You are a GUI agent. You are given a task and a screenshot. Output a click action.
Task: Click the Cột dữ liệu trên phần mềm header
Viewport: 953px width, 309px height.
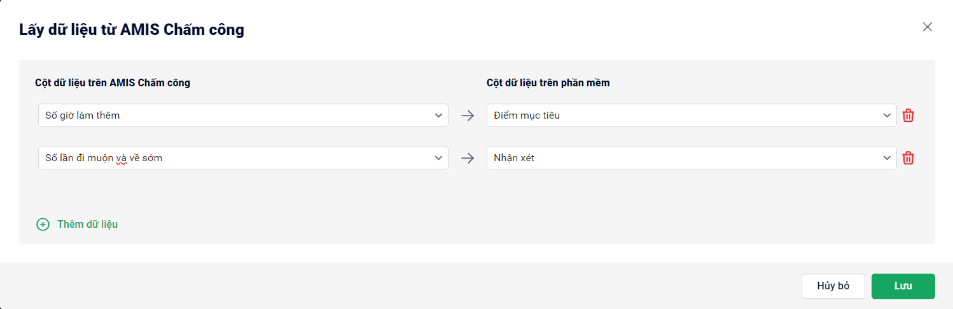(x=548, y=82)
